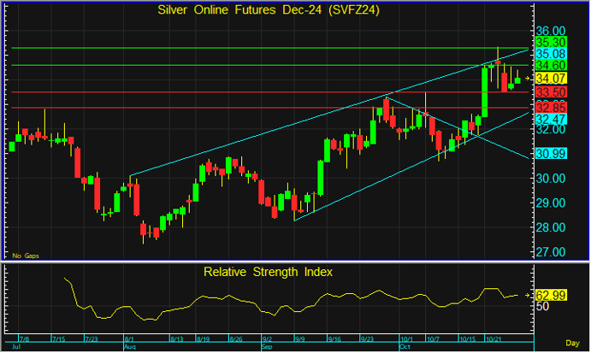Click the 7/23 date marker
This screenshot has width=591, height=353.
pyautogui.click(x=92, y=339)
